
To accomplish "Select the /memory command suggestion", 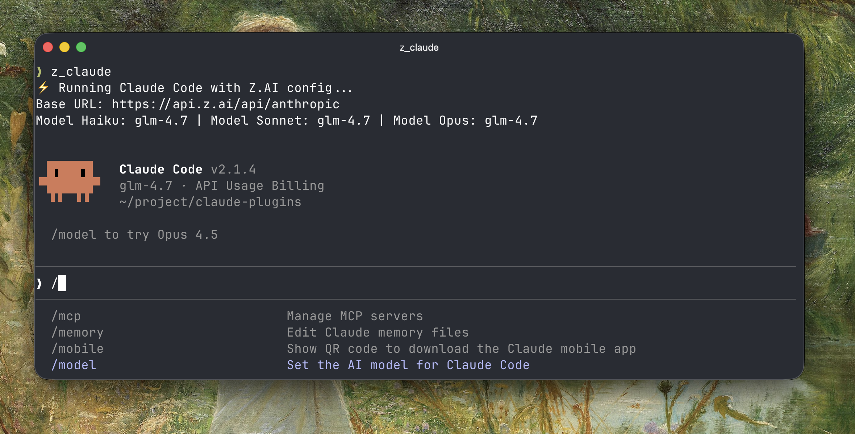I will tap(78, 333).
